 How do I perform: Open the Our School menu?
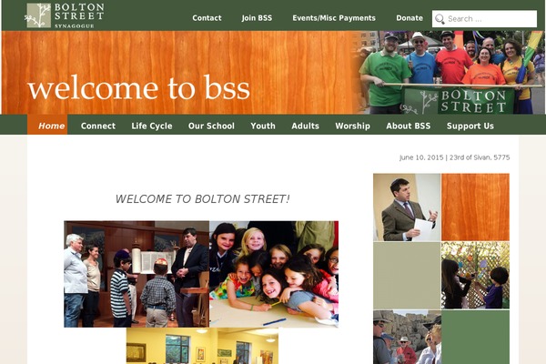(x=211, y=126)
